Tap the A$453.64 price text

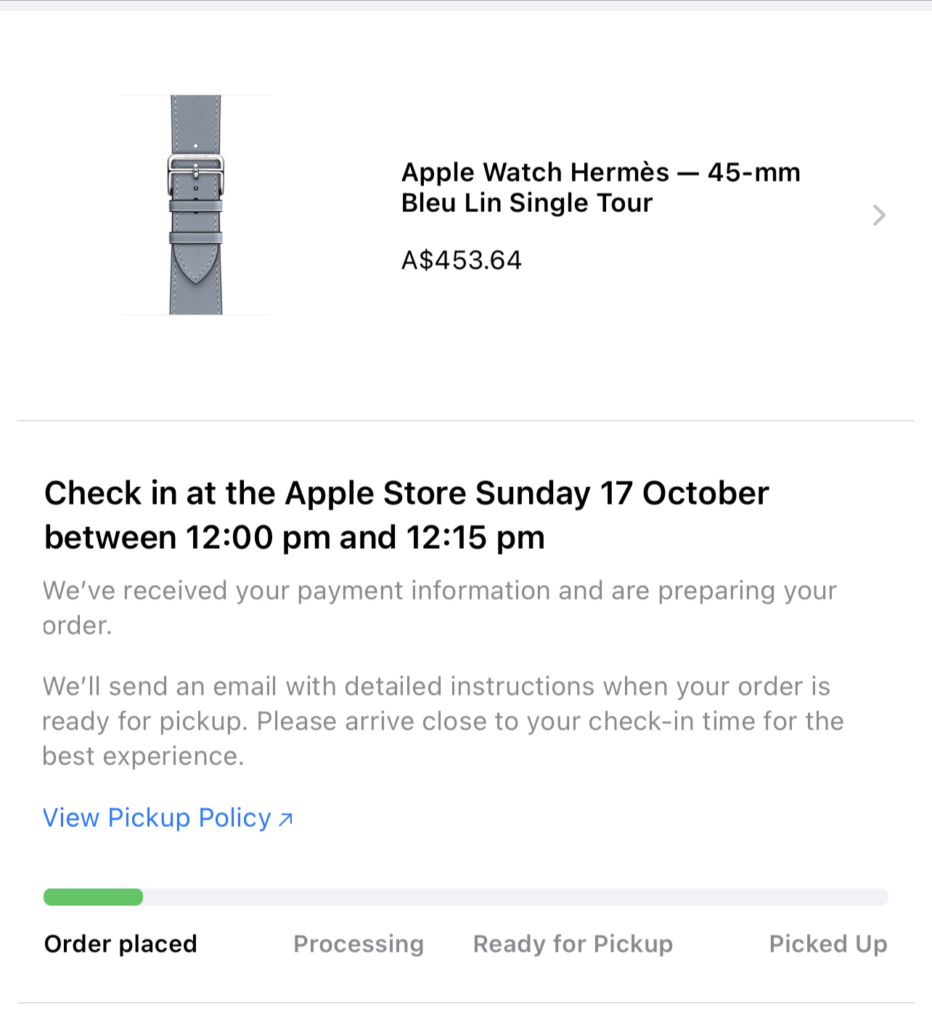[x=462, y=260]
